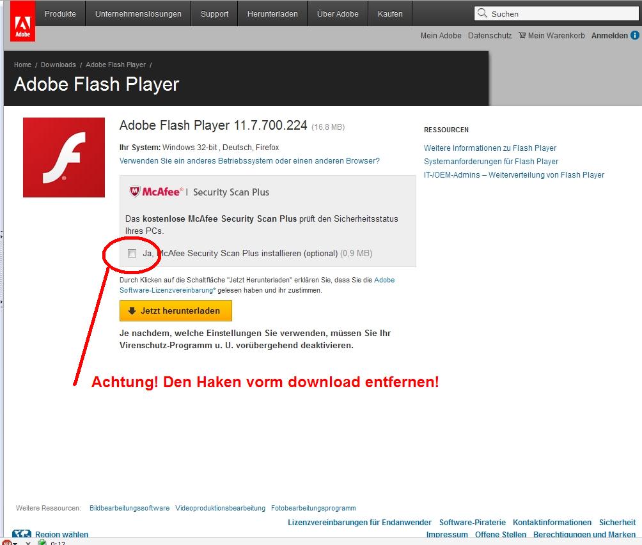Click the Region wählen link
The height and width of the screenshot is (545, 642).
[61, 534]
